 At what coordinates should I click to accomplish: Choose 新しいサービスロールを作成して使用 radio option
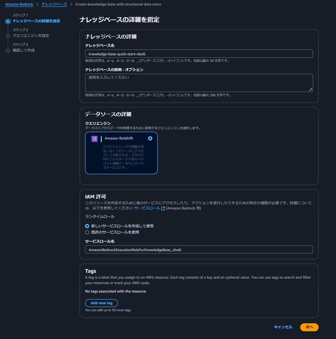pyautogui.click(x=87, y=226)
